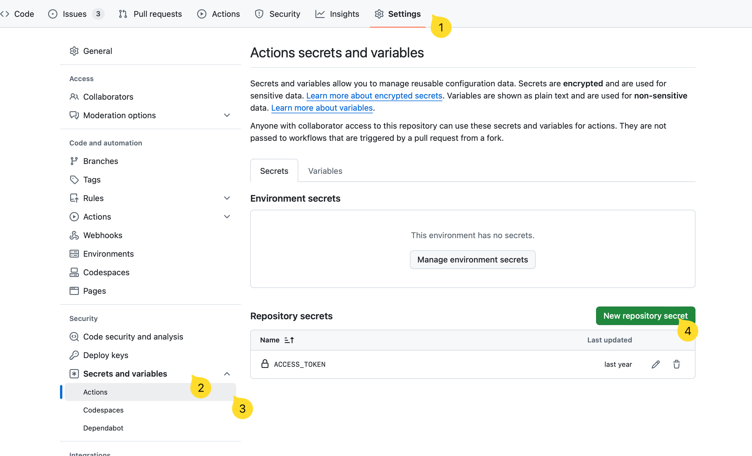Viewport: 752px width, 456px height.
Task: Go to Pull requests tab
Action: point(150,14)
